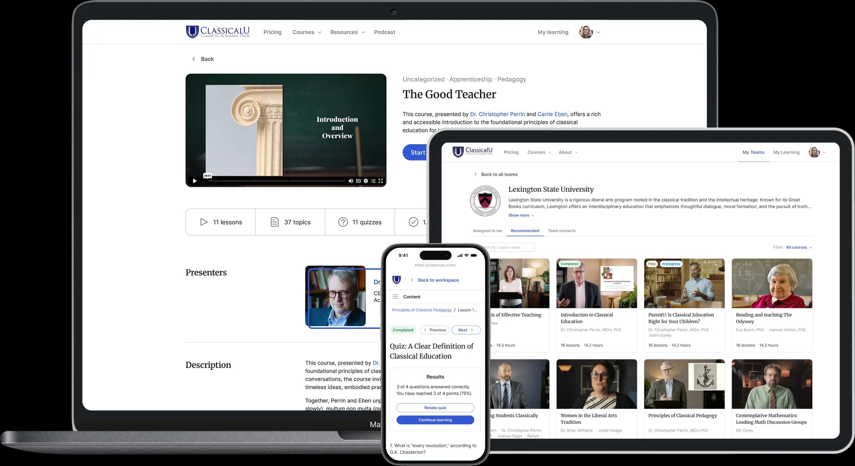Click the 11 quizzes question-mark icon
The height and width of the screenshot is (466, 855).
coord(343,222)
